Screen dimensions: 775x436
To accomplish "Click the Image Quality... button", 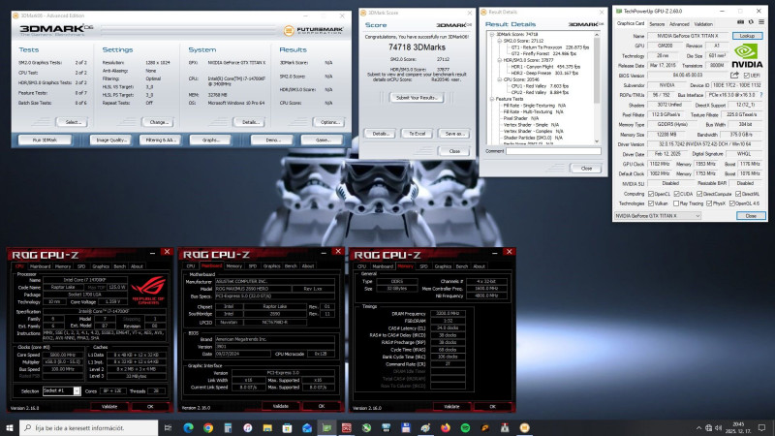I will point(110,140).
